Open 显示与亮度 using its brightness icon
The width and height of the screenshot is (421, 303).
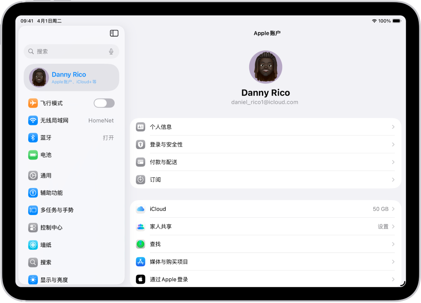[x=33, y=280]
